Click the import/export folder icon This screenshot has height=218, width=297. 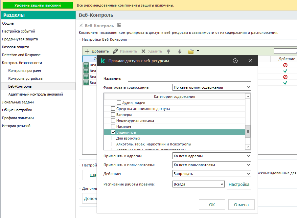[191, 51]
